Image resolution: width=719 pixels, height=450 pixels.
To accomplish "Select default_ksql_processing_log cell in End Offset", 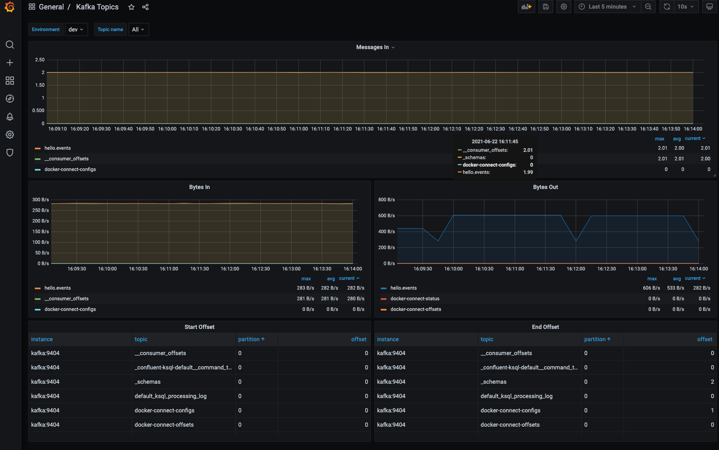I will click(x=529, y=396).
